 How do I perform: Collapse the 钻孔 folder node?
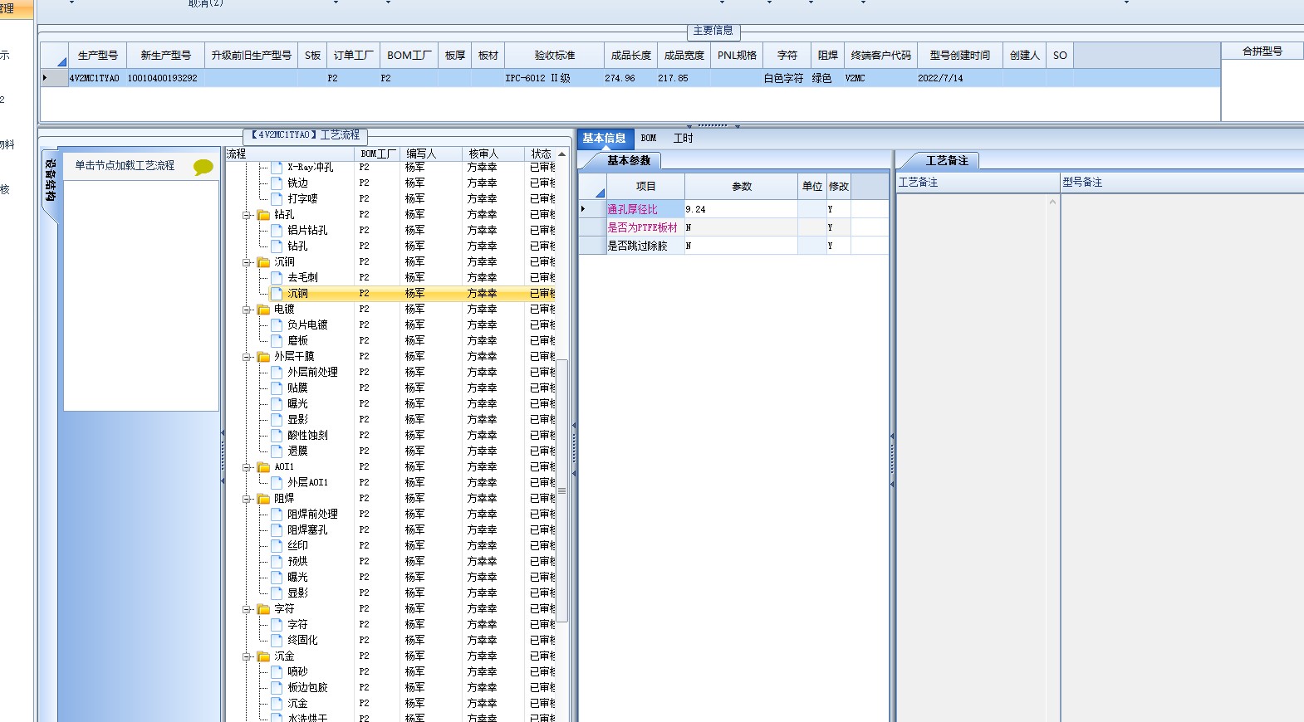pos(247,215)
